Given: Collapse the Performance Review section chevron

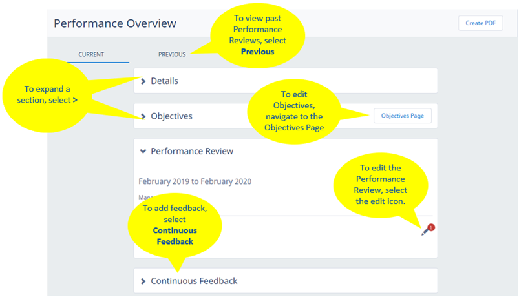Looking at the screenshot, I should coord(143,151).
